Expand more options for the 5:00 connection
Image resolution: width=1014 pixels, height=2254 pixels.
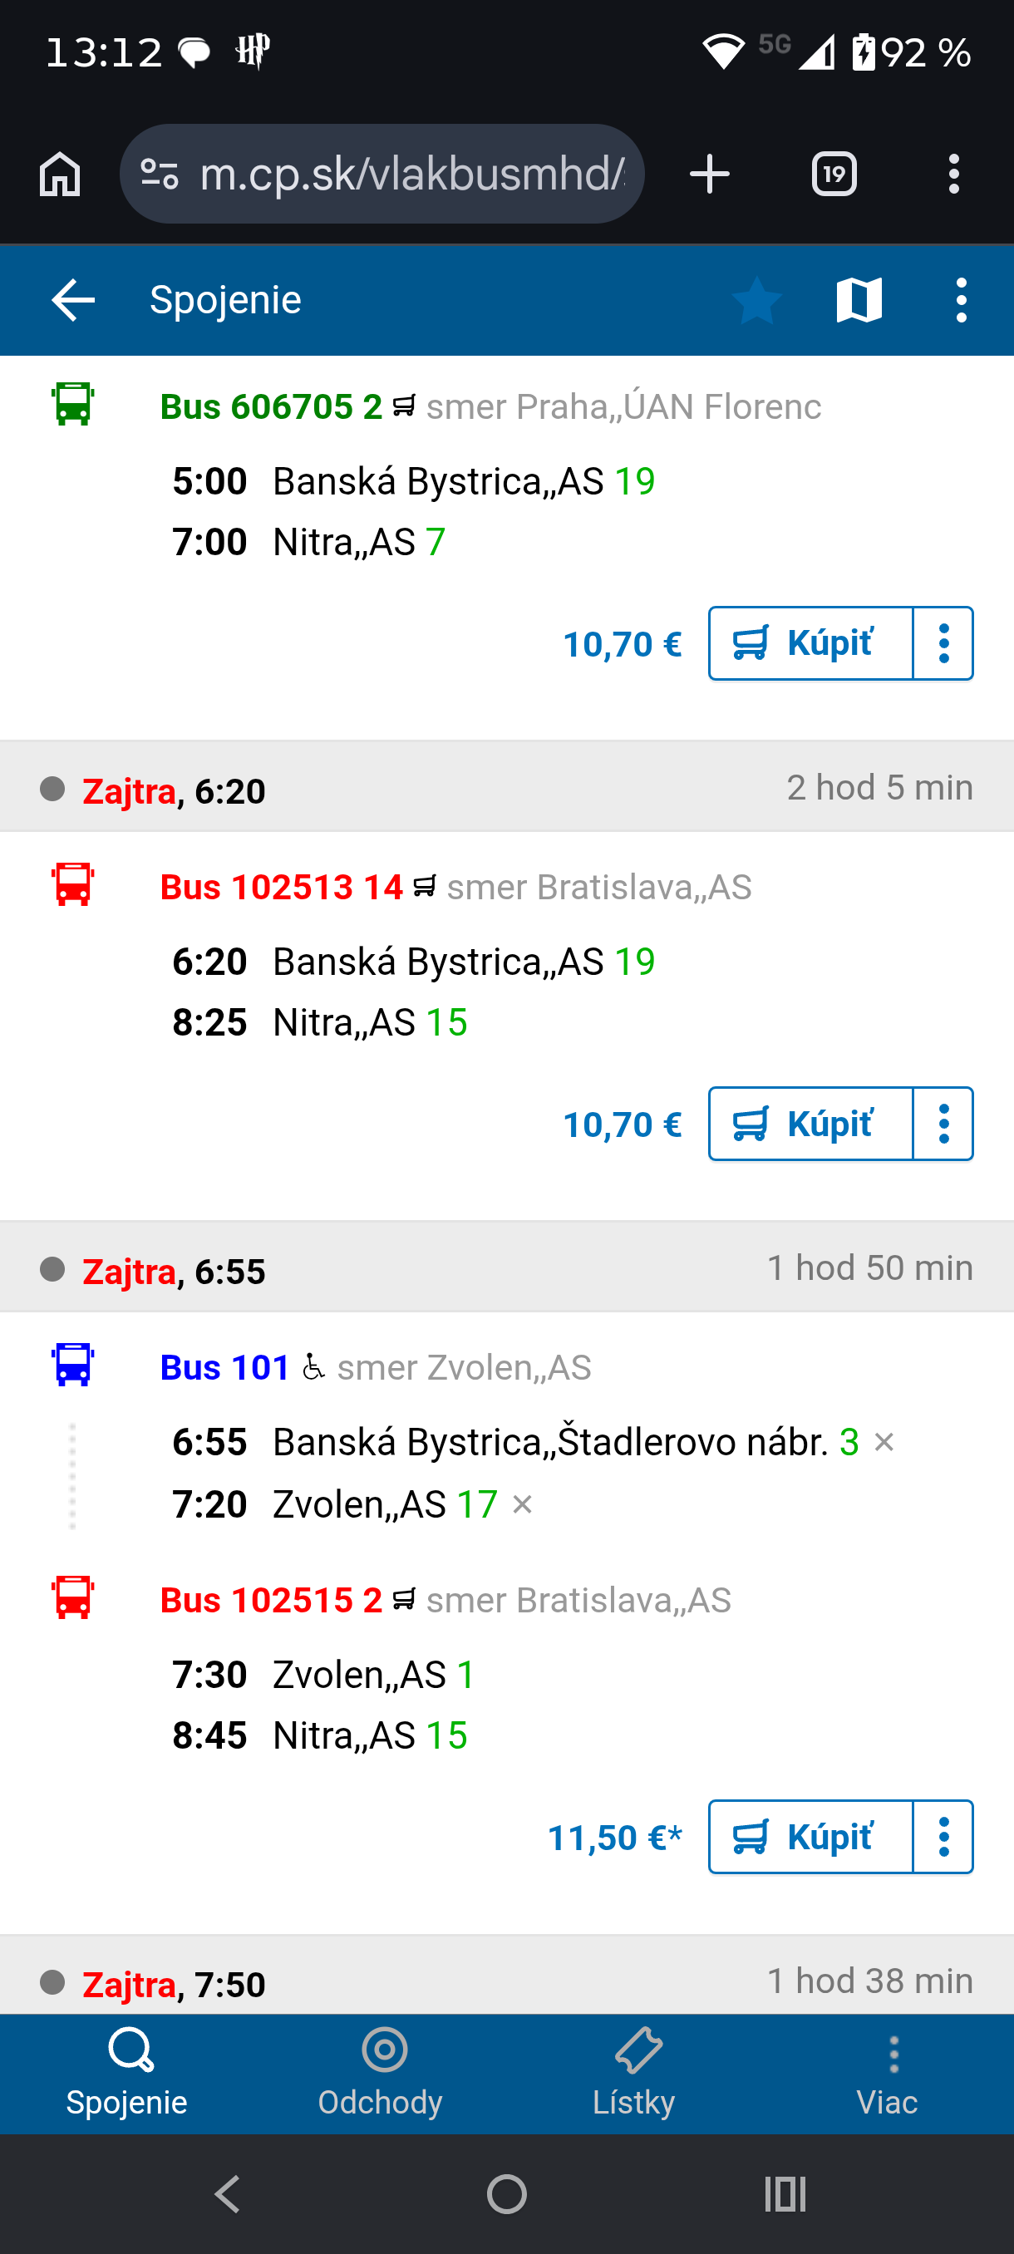coord(943,643)
